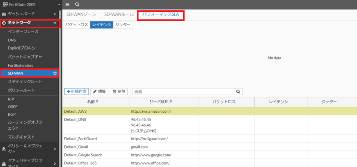The width and height of the screenshot is (357, 167).
Task: Sort by サーバ検知 column sort arrows
Action: click(x=171, y=102)
